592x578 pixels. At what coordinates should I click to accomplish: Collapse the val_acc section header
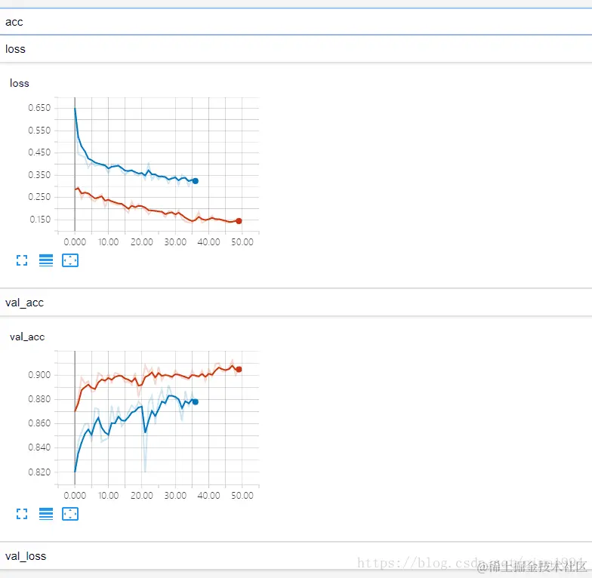click(x=296, y=303)
